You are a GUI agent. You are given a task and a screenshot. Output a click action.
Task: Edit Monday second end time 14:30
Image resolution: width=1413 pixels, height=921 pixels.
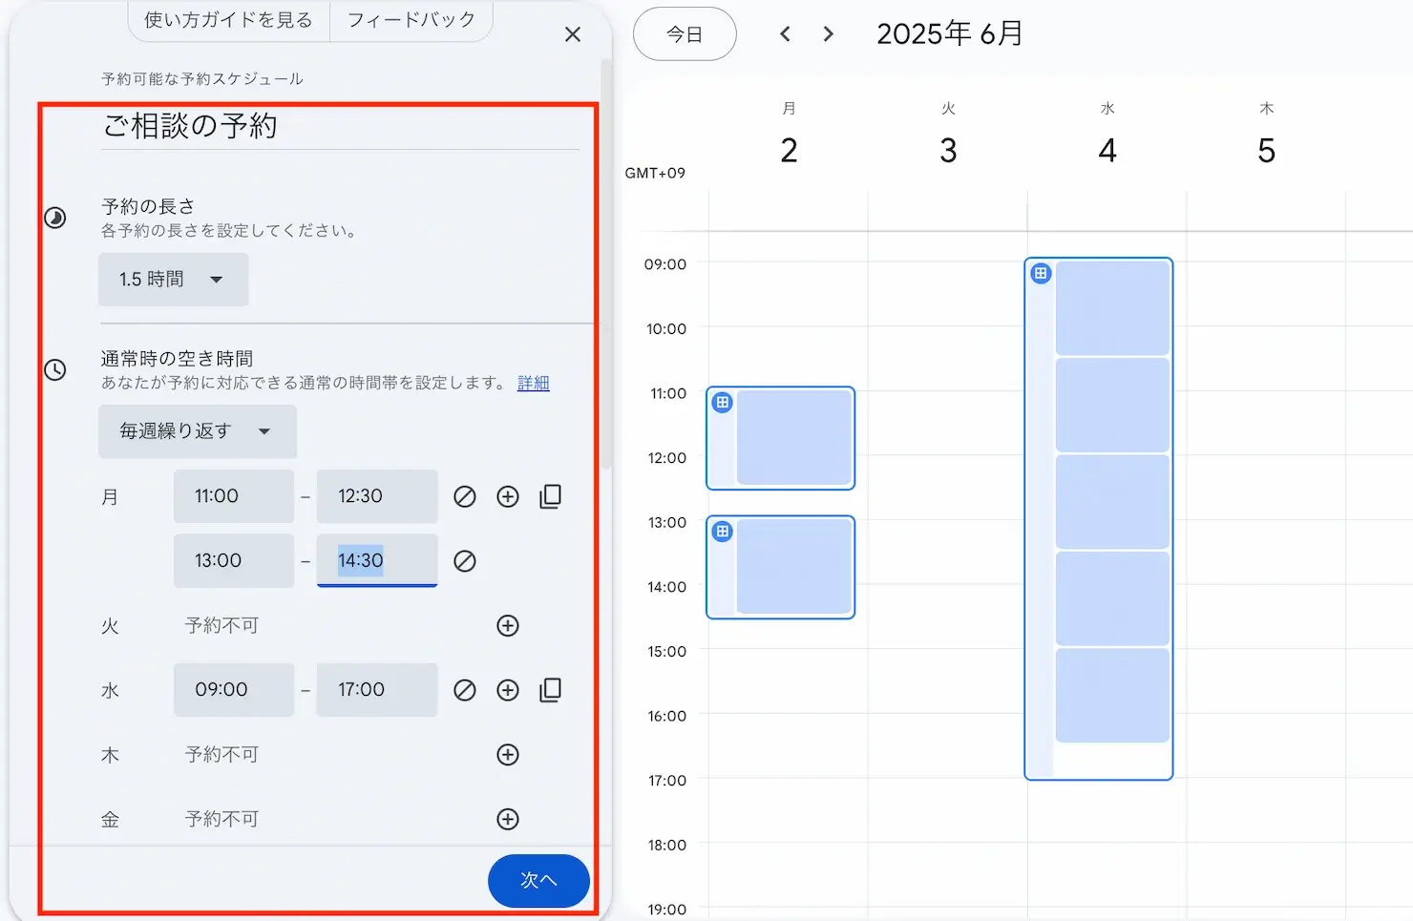pos(377,561)
